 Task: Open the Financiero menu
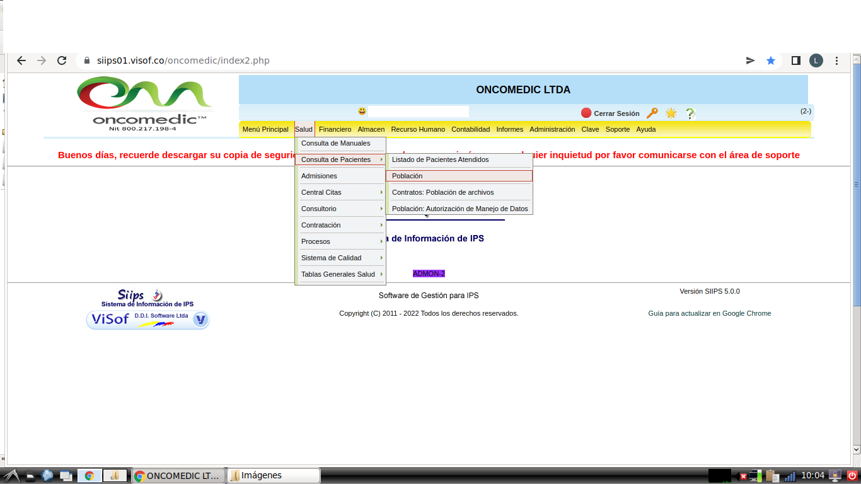[335, 129]
